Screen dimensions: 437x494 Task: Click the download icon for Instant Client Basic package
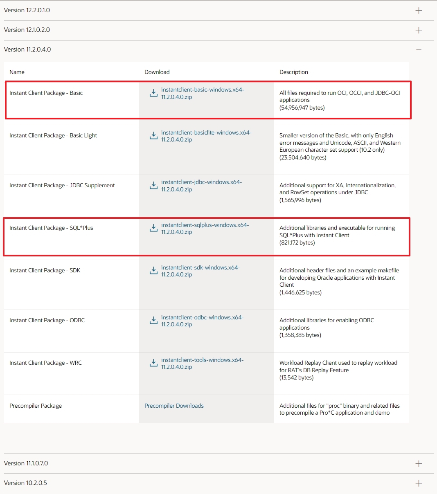153,93
